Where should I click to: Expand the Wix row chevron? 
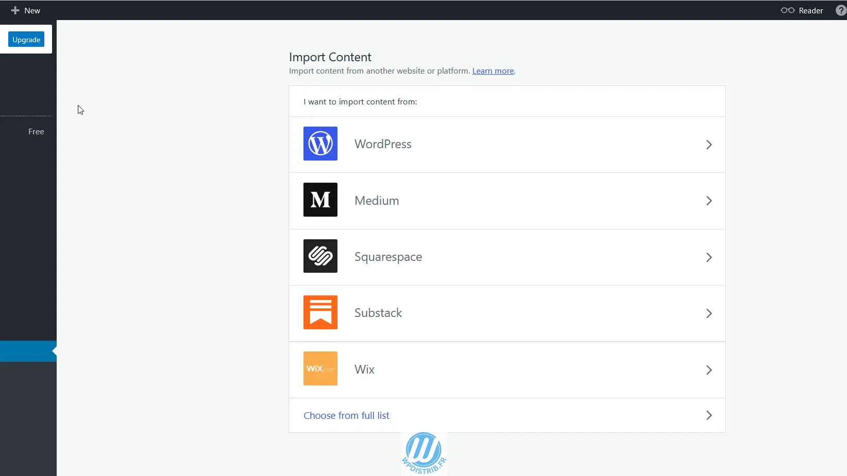tap(709, 370)
